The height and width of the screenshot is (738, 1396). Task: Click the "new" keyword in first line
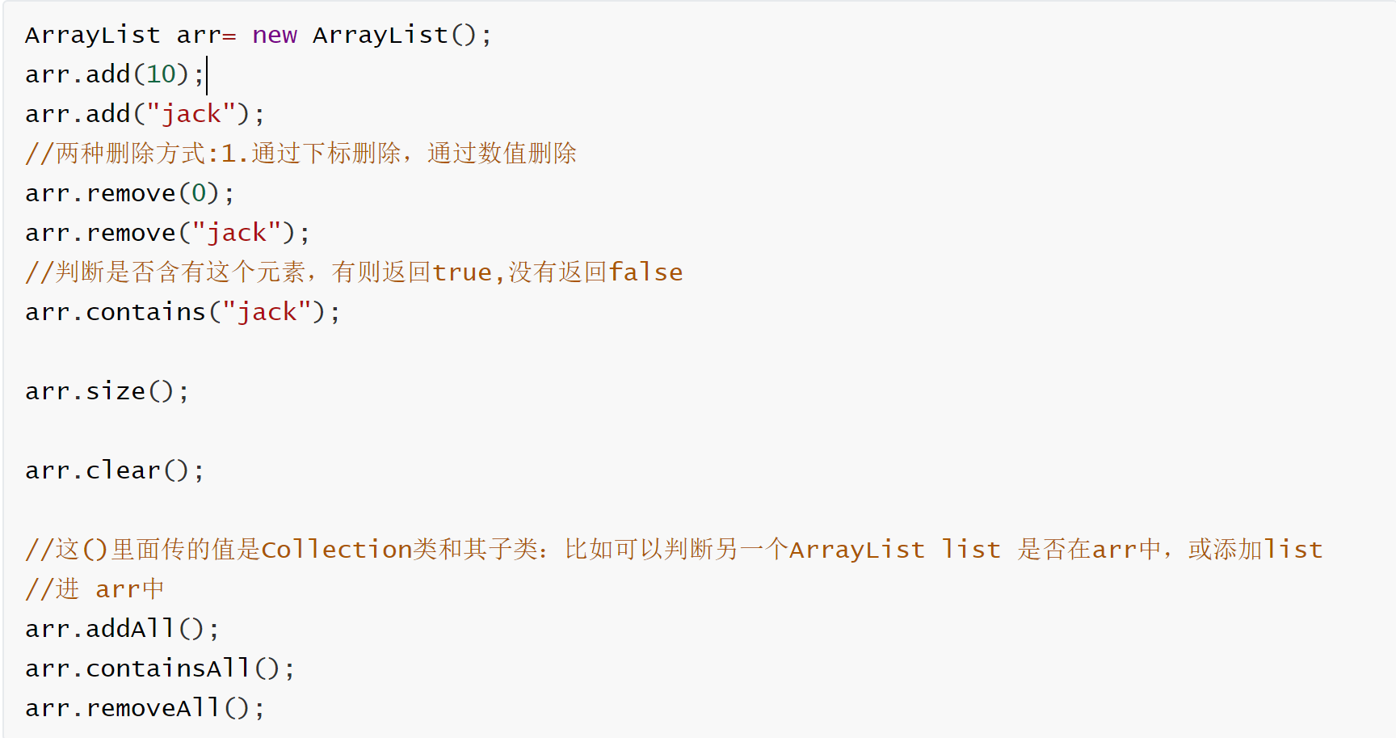275,36
